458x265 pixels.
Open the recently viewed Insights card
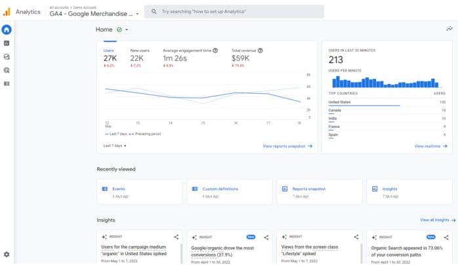(x=409, y=192)
